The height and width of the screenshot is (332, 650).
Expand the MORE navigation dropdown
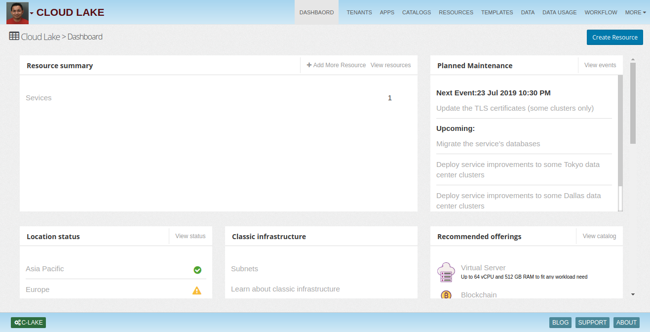point(635,12)
